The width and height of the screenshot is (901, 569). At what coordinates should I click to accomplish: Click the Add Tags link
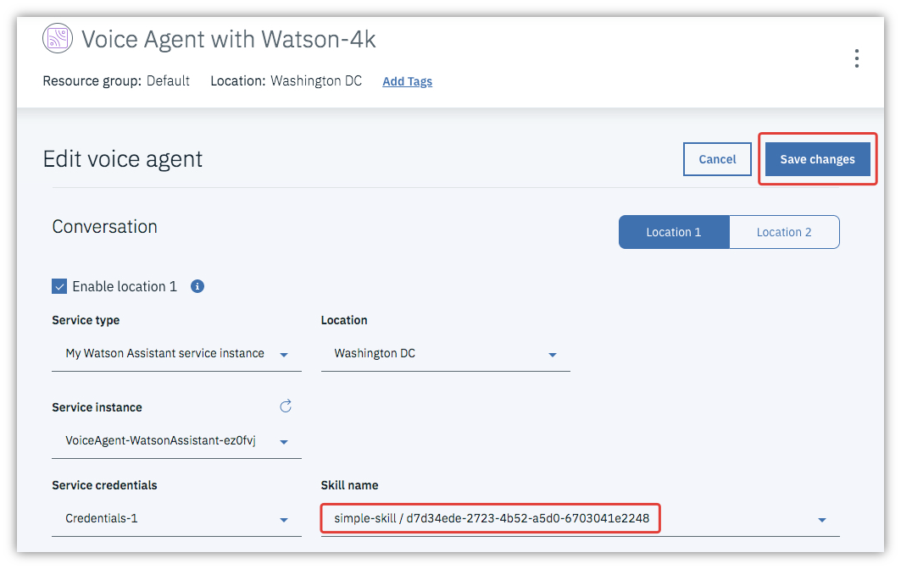coord(407,81)
